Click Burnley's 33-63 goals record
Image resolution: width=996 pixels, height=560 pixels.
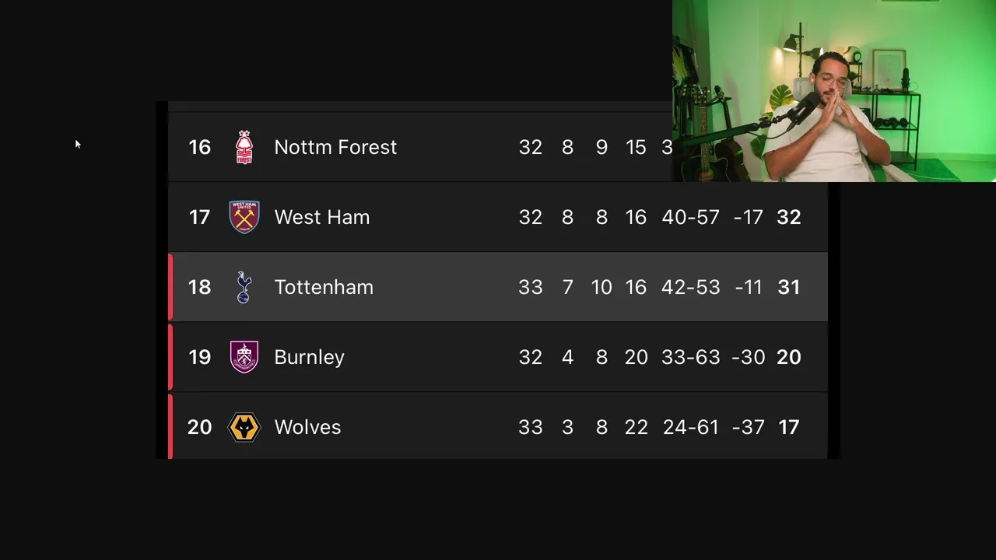[x=690, y=357]
